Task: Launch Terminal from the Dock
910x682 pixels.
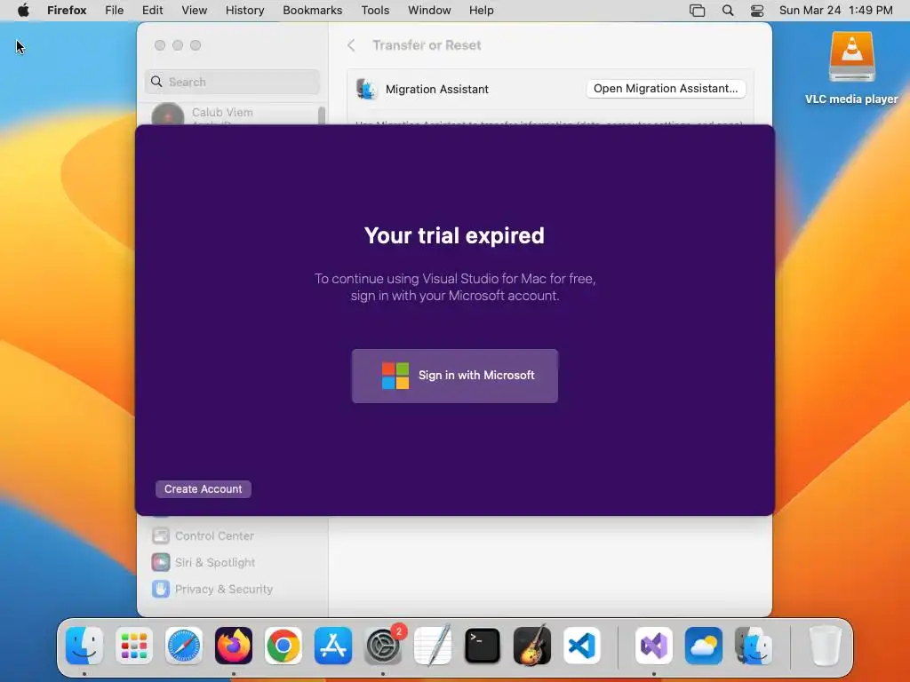Action: [483, 646]
